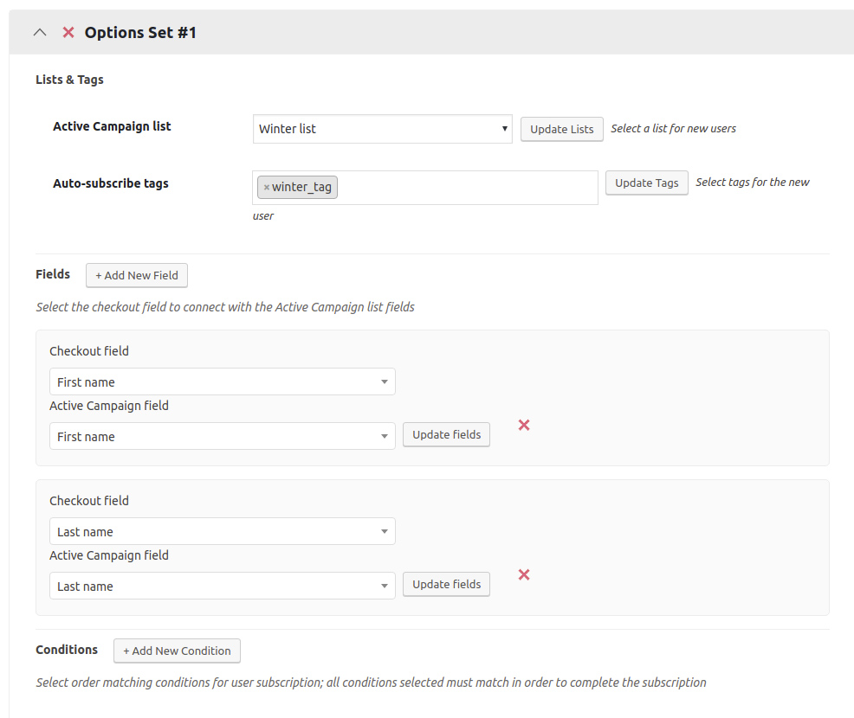Open the Last name Active Campaign field dropdown
The image size is (854, 718).
pos(222,586)
